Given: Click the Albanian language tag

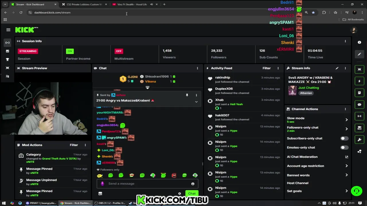Looking at the screenshot, I should pos(306,93).
